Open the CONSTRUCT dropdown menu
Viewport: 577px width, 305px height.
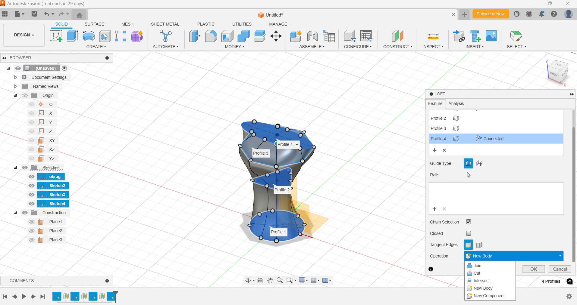pos(398,47)
